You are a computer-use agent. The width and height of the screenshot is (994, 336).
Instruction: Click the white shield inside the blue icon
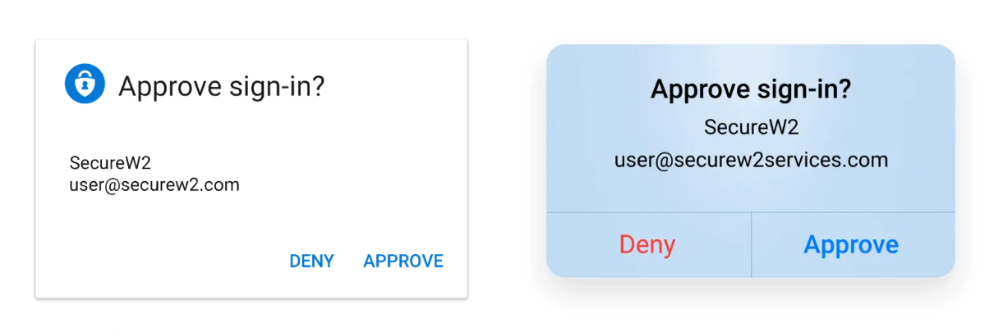(x=85, y=85)
